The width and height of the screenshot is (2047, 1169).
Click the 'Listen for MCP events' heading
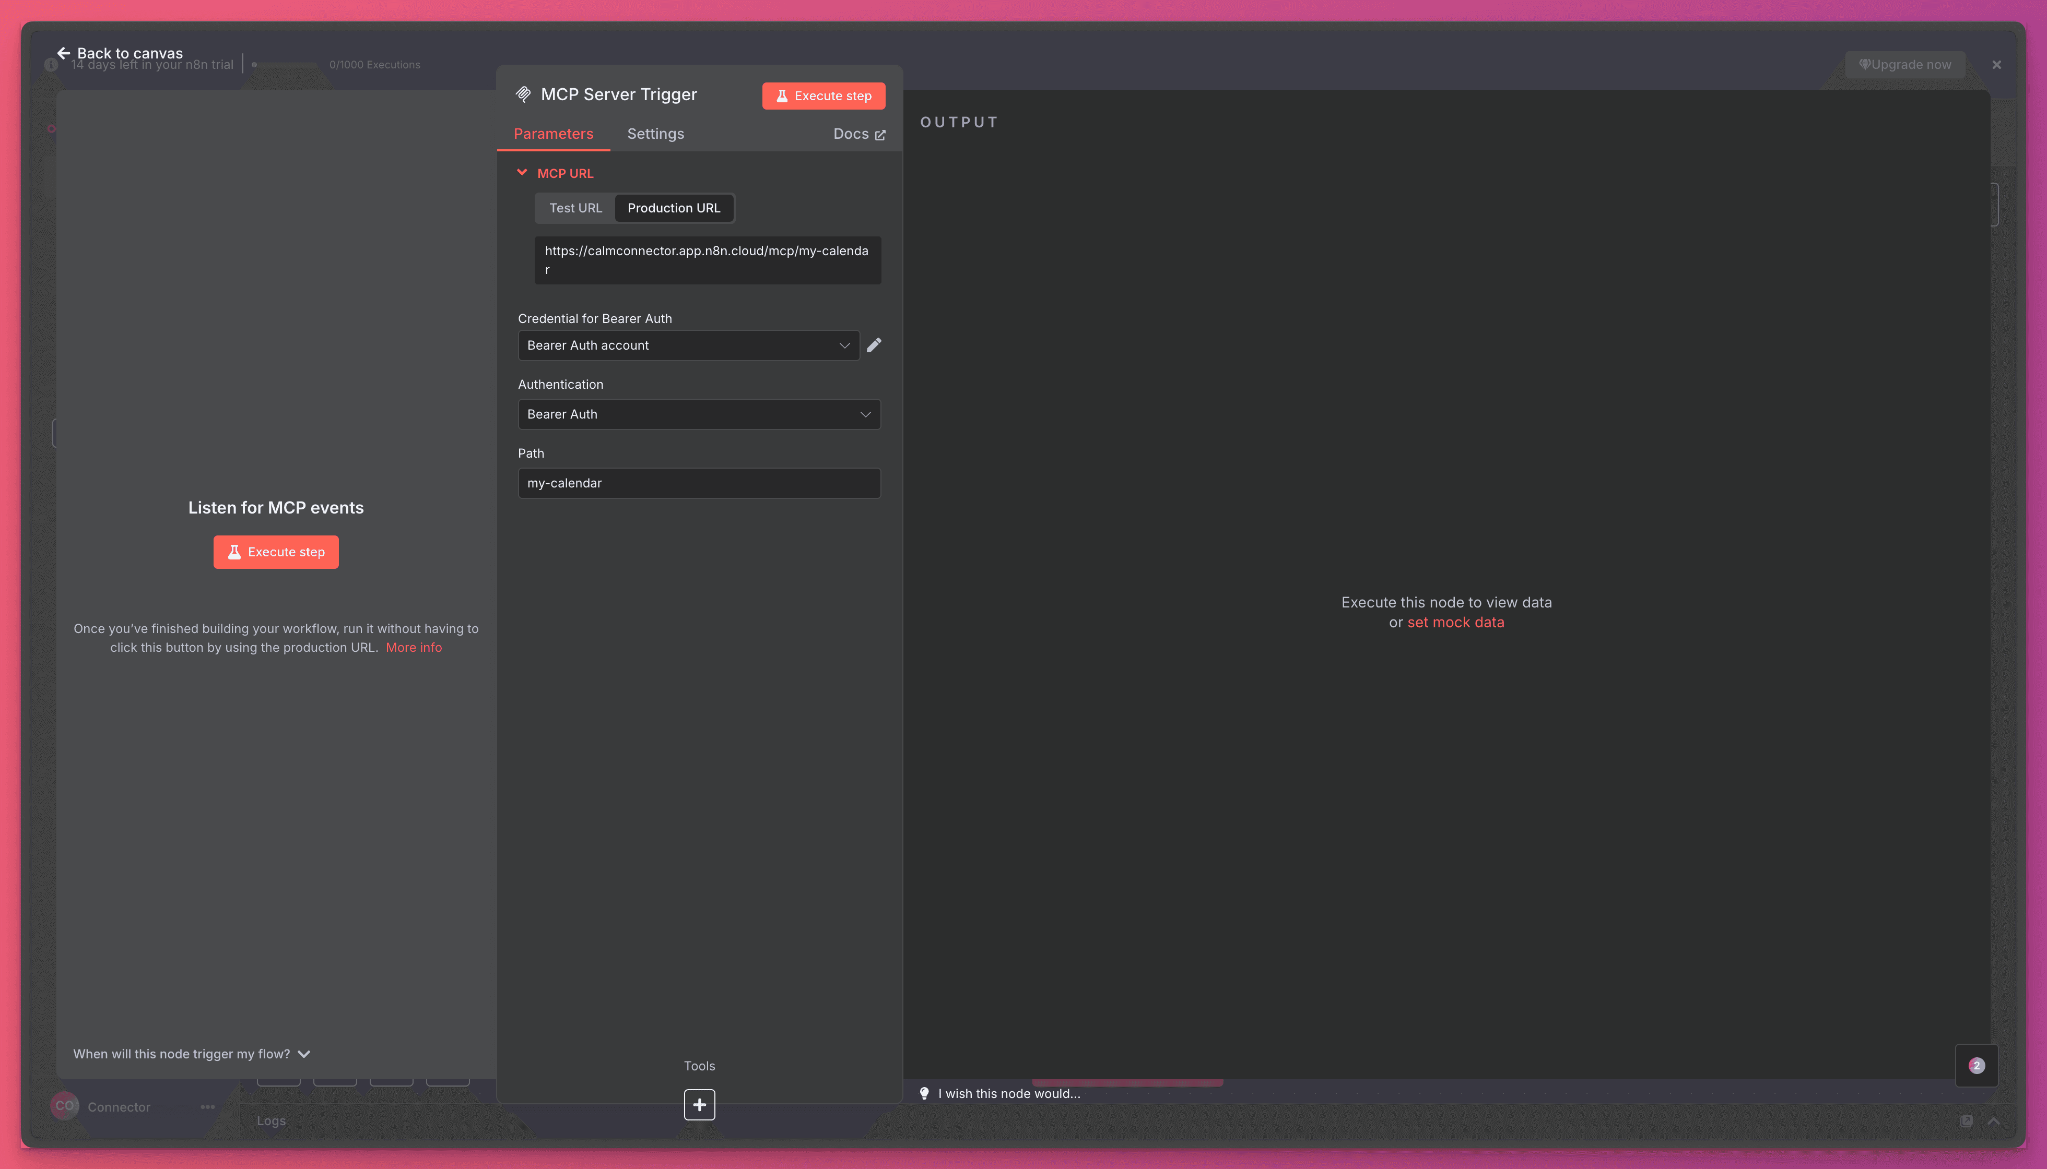point(276,507)
